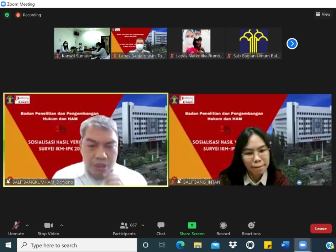Open Microsoft Edge from taskbar
This screenshot has width=336, height=252.
180,245
